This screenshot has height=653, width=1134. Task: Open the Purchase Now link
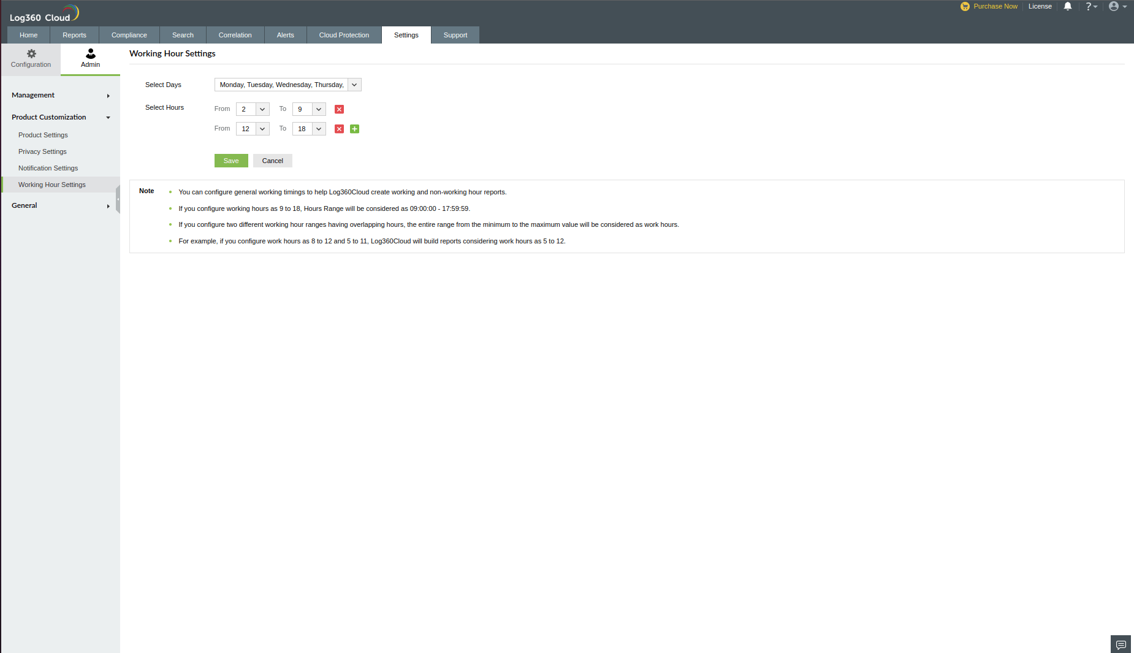pyautogui.click(x=995, y=6)
